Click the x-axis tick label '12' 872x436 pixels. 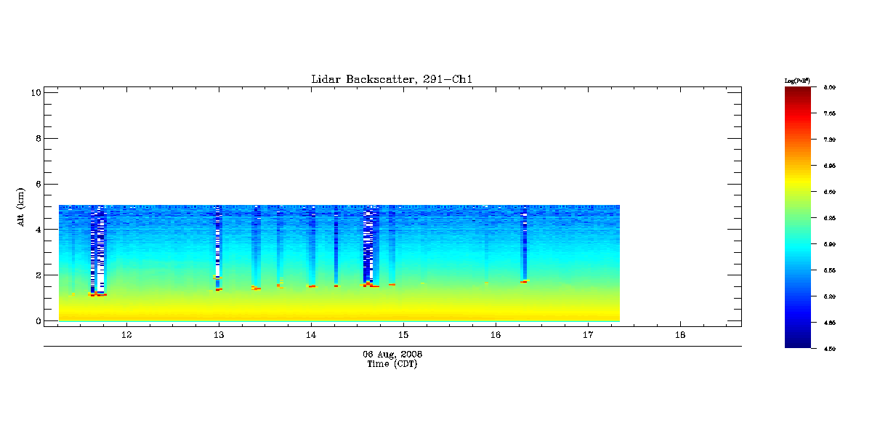(126, 335)
